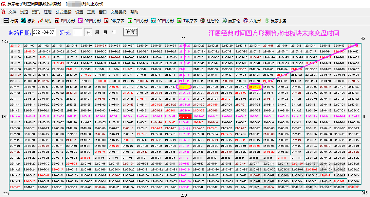Switch step unit to 月 month
370x197 pixels.
point(105,32)
